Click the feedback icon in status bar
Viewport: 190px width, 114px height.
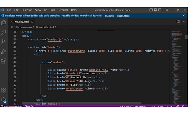(177, 106)
